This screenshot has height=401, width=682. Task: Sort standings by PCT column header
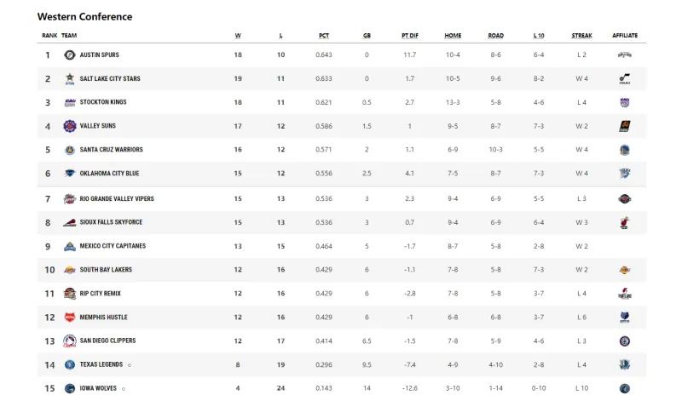point(324,36)
